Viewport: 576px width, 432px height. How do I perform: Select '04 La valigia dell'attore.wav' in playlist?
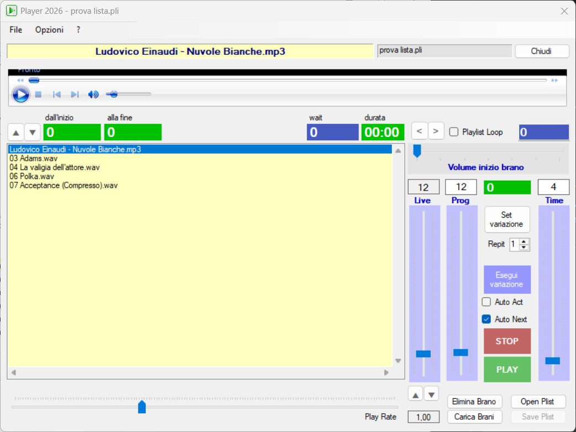[200, 167]
